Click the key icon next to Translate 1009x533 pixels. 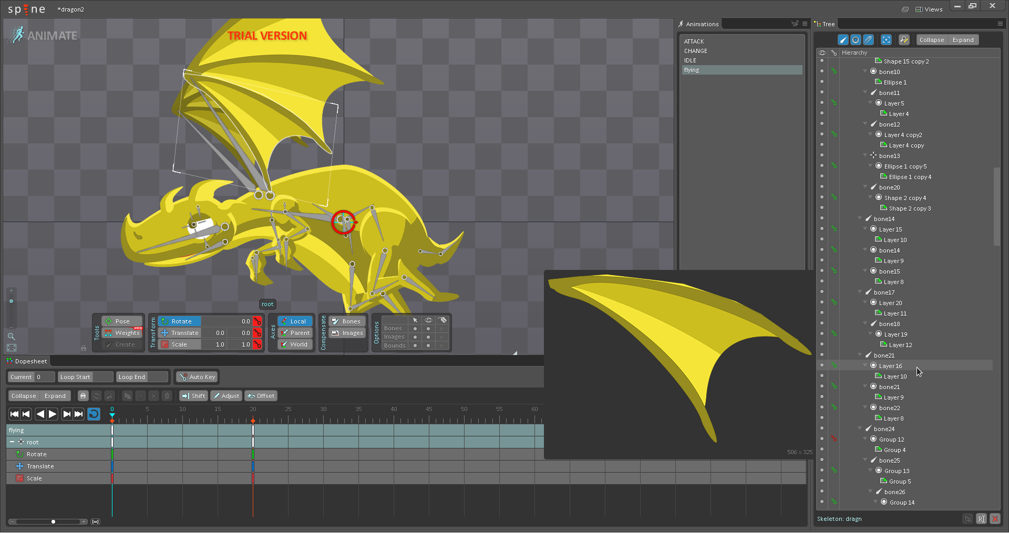(x=257, y=333)
